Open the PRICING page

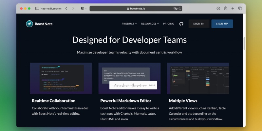(x=169, y=24)
